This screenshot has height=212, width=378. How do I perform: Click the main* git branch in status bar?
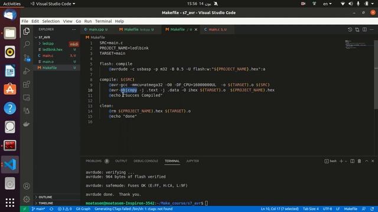coord(38,209)
